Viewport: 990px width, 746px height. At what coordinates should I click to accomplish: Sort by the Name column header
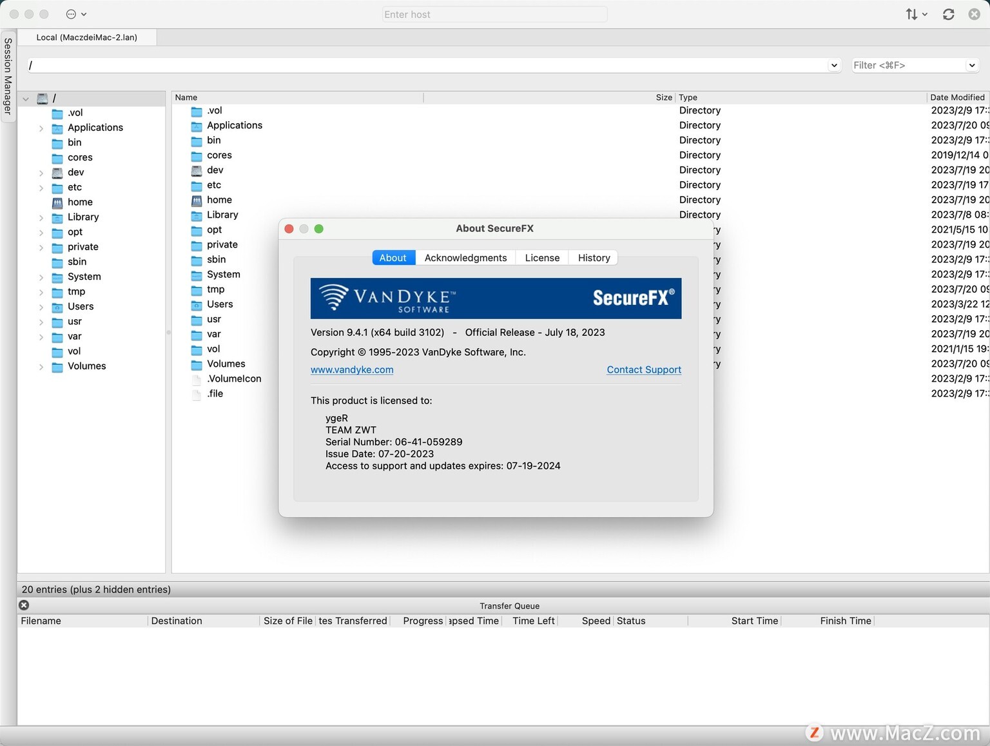coord(297,97)
